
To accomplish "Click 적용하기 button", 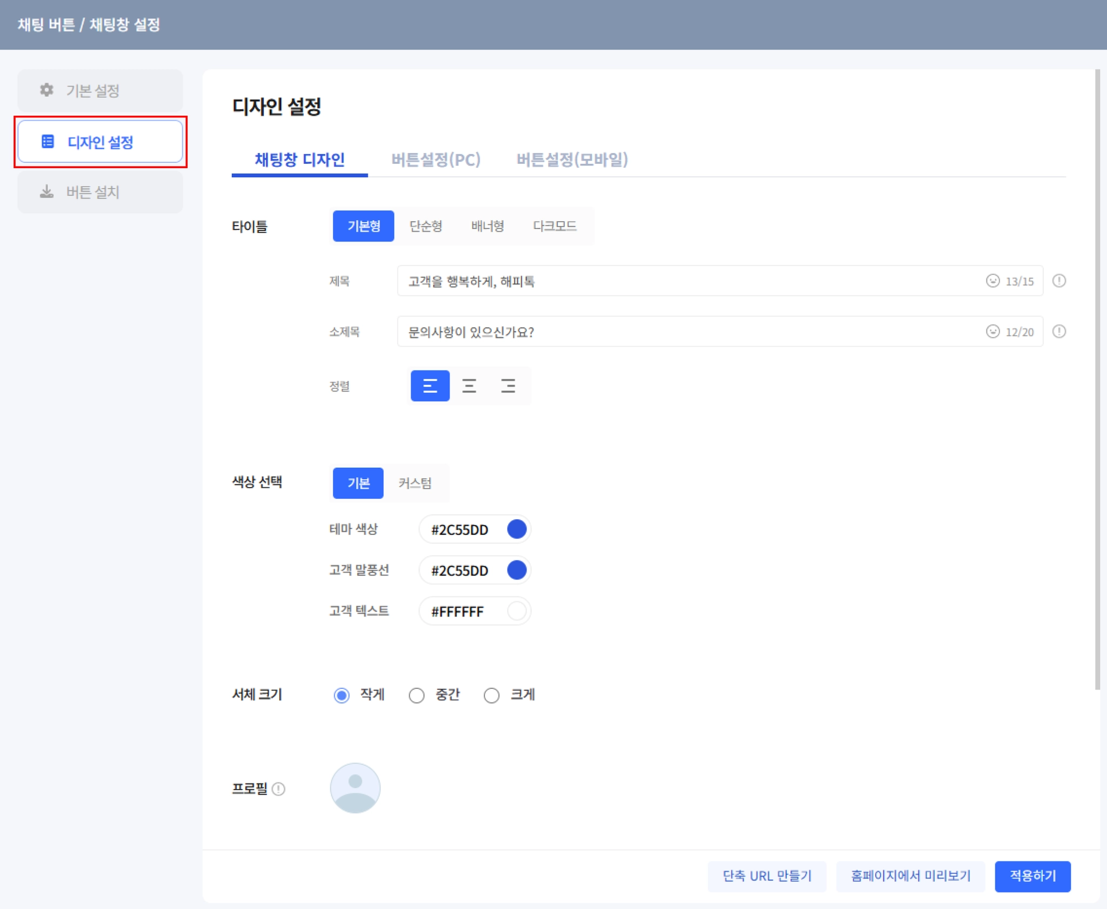I will (x=1032, y=875).
